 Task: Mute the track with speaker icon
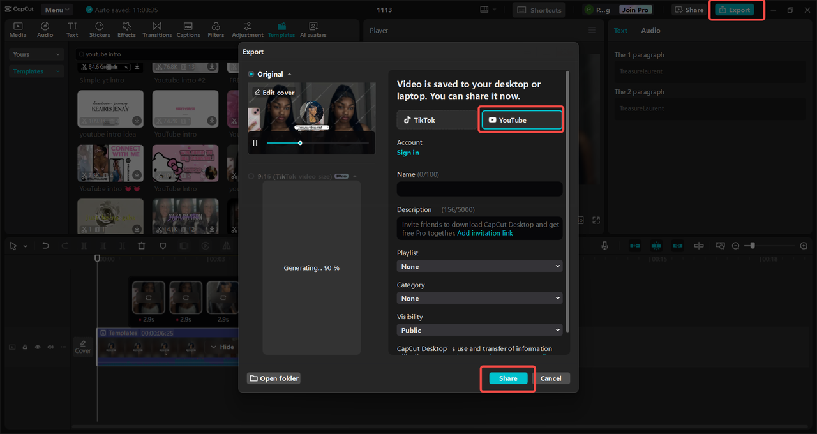click(50, 347)
